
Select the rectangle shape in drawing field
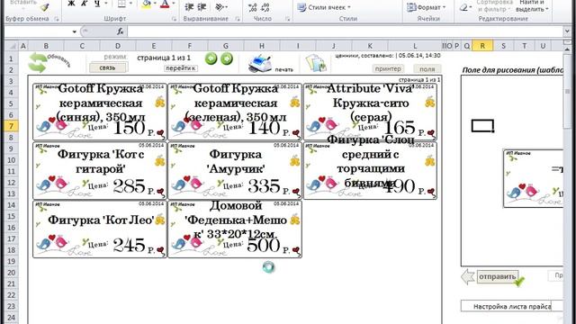(482, 126)
